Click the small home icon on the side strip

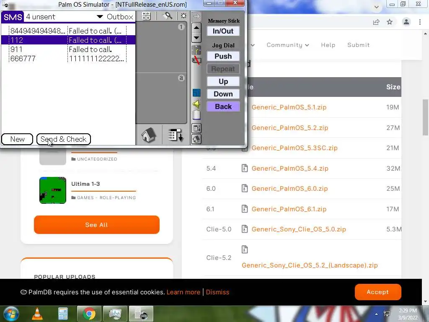tap(196, 139)
